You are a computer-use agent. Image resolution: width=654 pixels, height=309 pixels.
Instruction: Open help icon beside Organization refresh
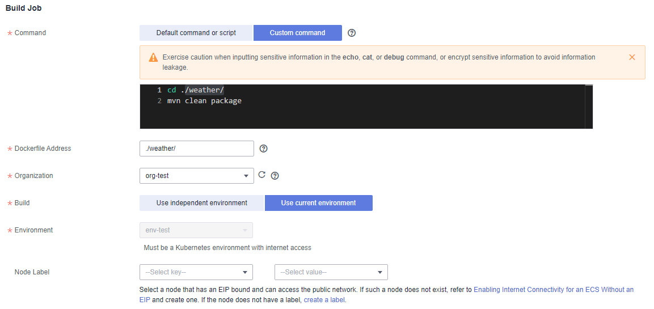275,176
